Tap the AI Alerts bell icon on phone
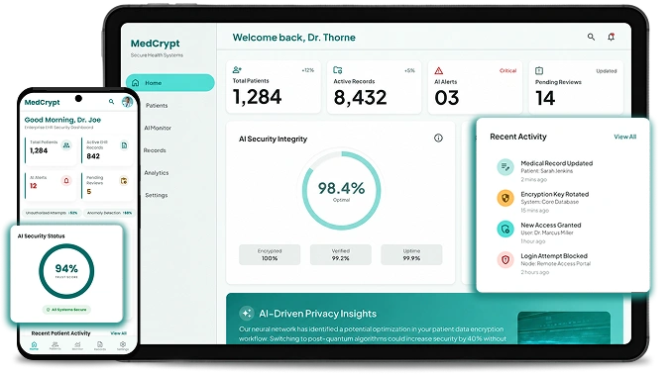Viewport: 670px width, 374px height. click(66, 181)
